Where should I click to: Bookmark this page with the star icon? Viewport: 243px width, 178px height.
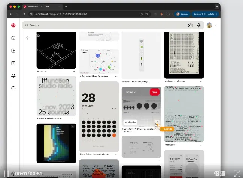click(147, 14)
